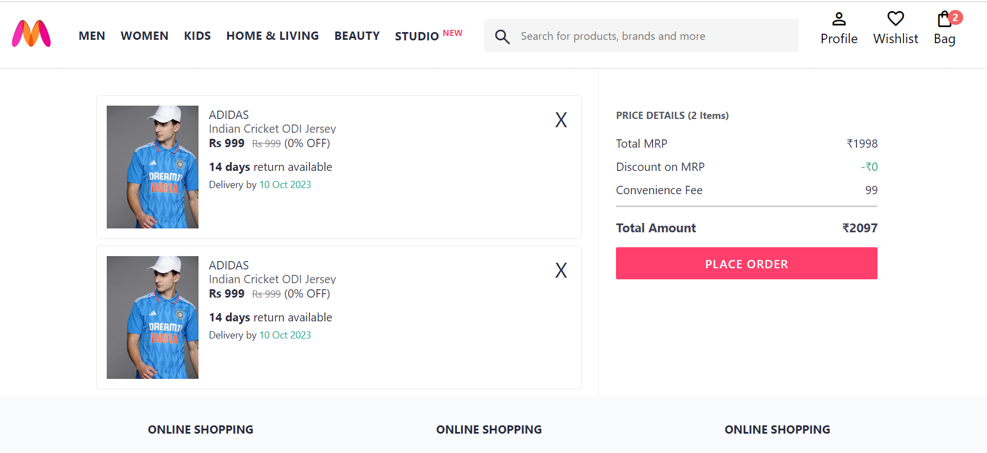Visit the Studio section
The height and width of the screenshot is (453, 987).
(x=417, y=37)
